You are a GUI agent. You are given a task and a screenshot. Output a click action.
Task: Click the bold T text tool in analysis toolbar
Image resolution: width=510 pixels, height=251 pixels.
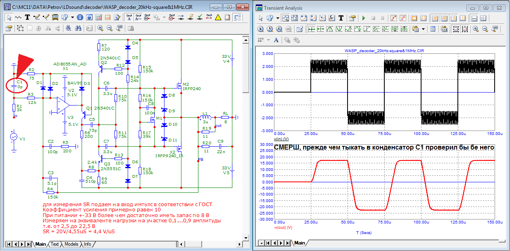[341, 18]
